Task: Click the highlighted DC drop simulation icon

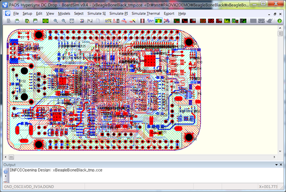Action: [x=158, y=21]
